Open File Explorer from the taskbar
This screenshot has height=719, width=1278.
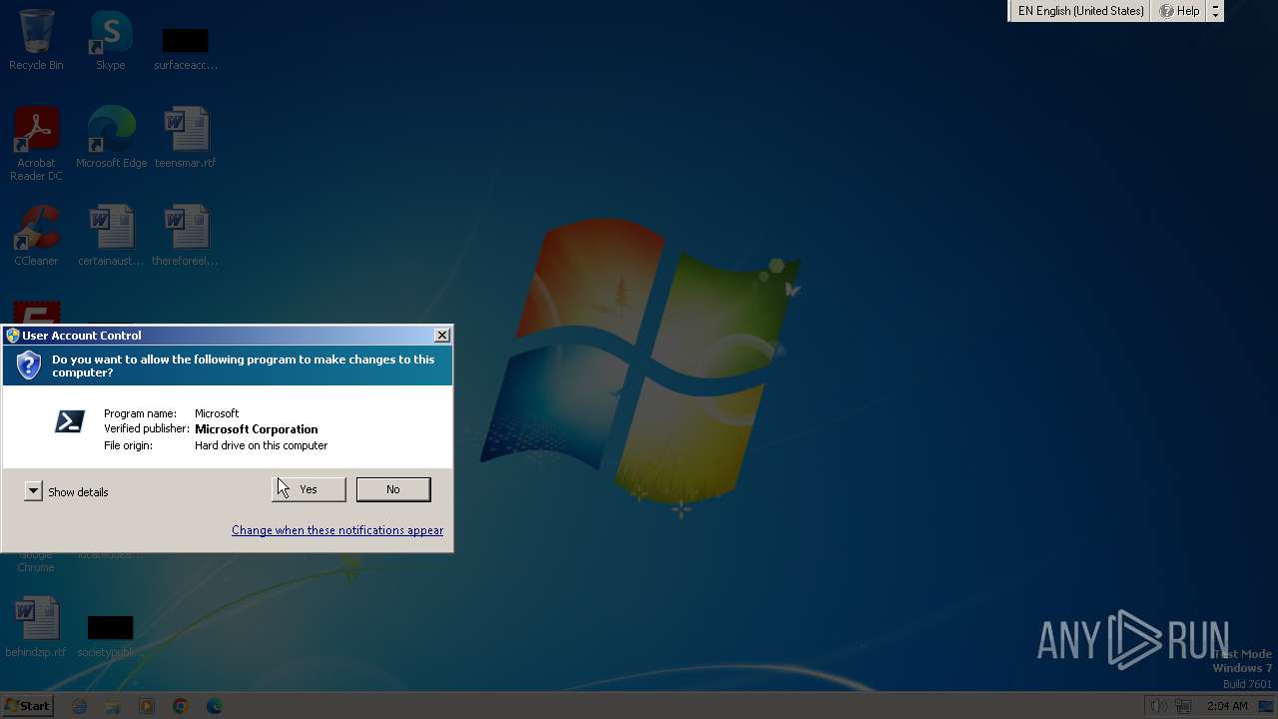(113, 706)
